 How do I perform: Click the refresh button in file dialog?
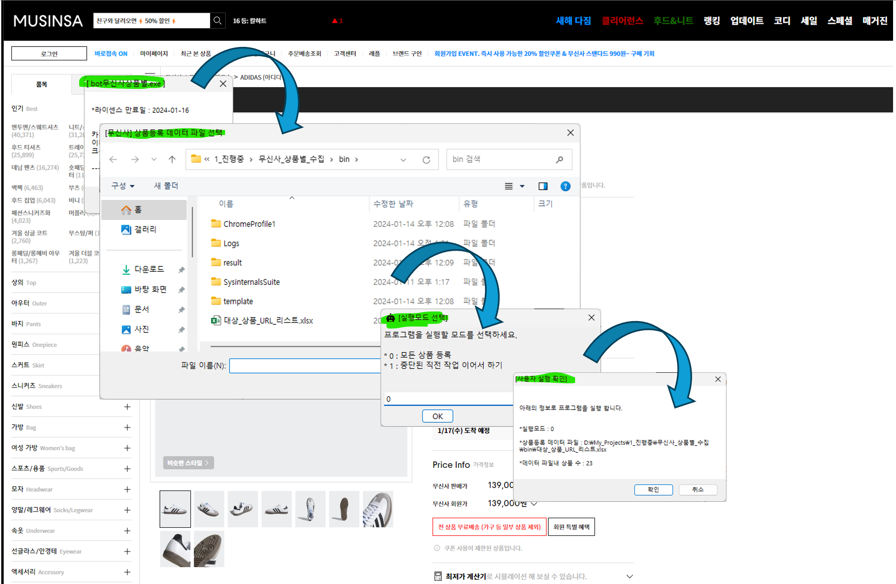(x=426, y=160)
